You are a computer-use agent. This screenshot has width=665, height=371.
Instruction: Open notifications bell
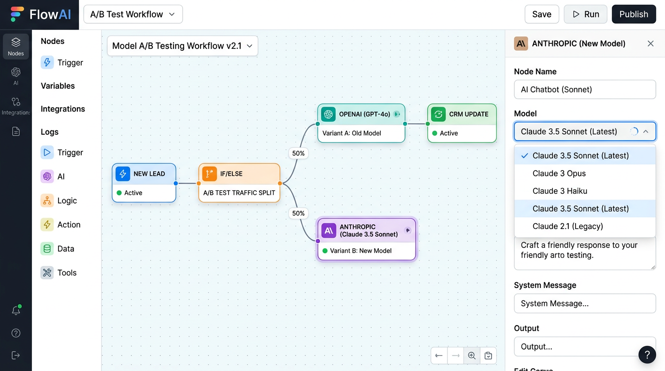pos(16,311)
